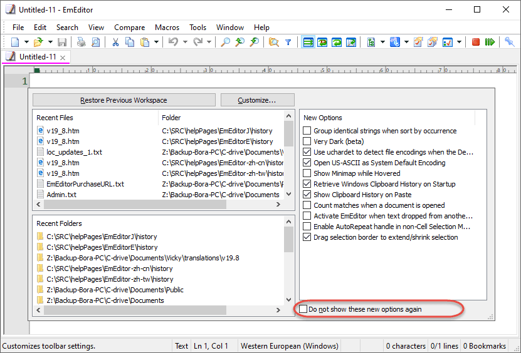Click the Wrap by Page icon
The image size is (521, 353).
point(351,42)
